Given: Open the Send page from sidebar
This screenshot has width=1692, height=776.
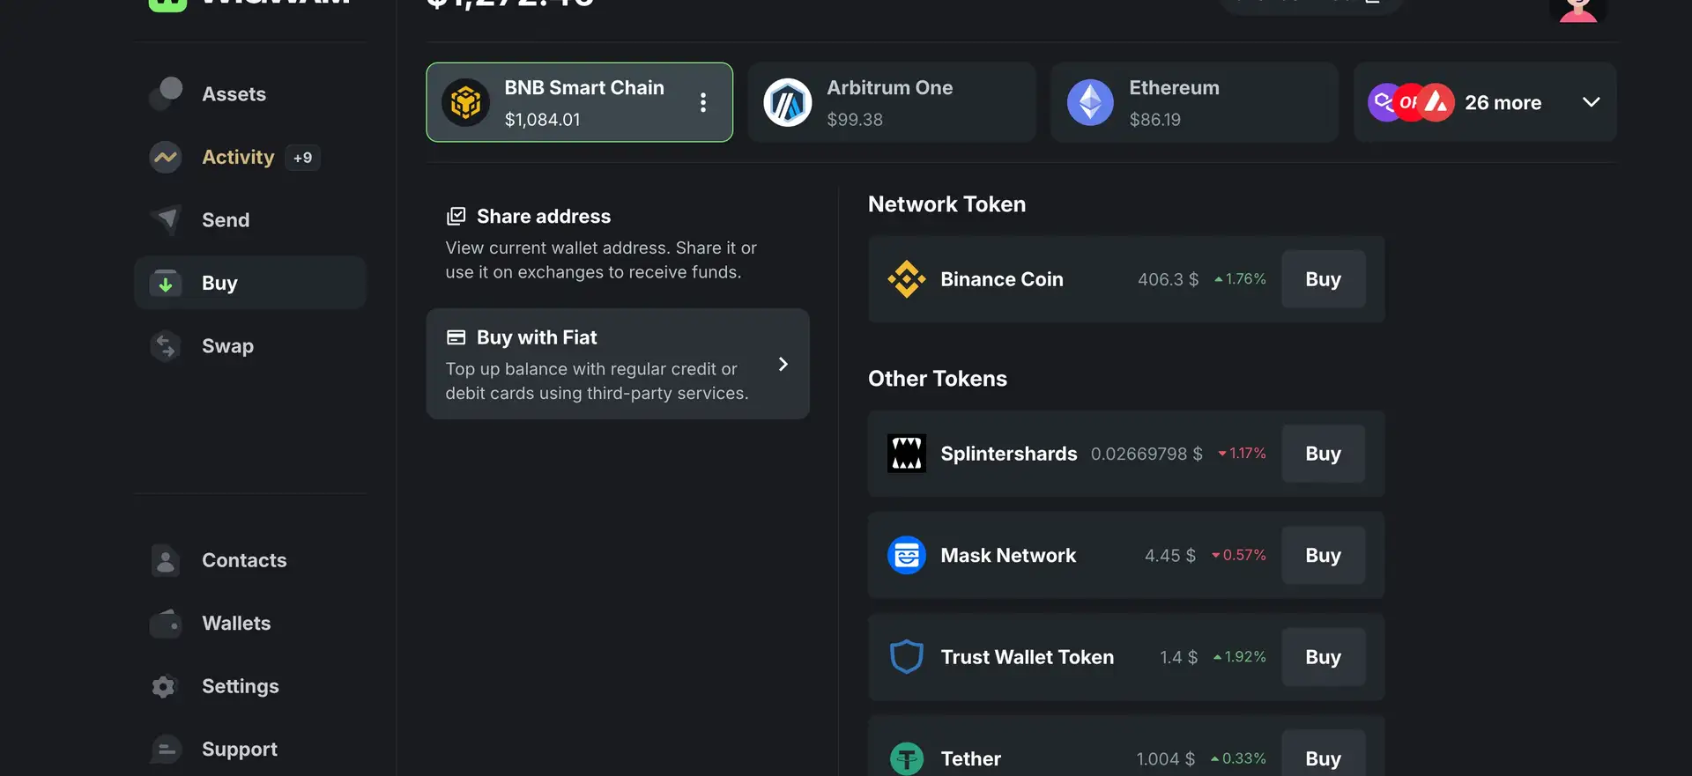Looking at the screenshot, I should (x=226, y=220).
